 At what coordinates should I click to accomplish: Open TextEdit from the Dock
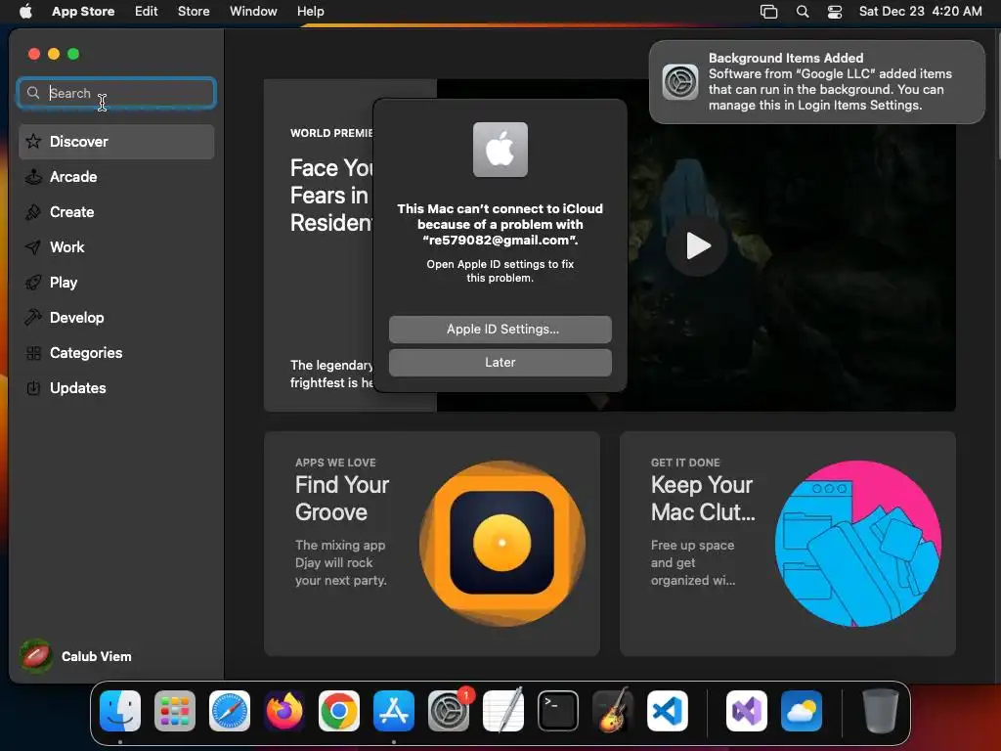pos(503,711)
